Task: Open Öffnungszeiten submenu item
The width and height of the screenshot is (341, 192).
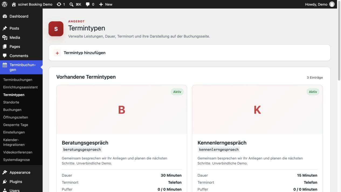Action: click(16, 117)
